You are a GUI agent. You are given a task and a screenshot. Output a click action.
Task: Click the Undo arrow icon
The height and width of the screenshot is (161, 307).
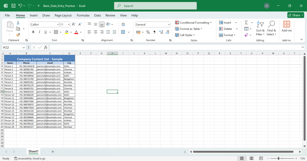point(20,6)
